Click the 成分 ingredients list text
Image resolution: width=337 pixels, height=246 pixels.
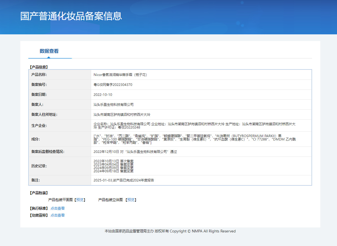point(194,139)
